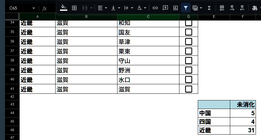
Task: Select the 水口 cell
Action: click(148, 79)
